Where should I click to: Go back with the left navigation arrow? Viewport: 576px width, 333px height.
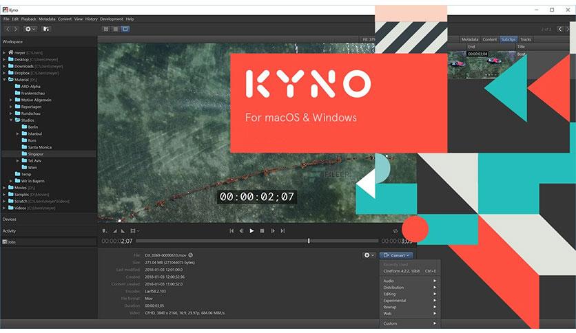tap(8, 29)
